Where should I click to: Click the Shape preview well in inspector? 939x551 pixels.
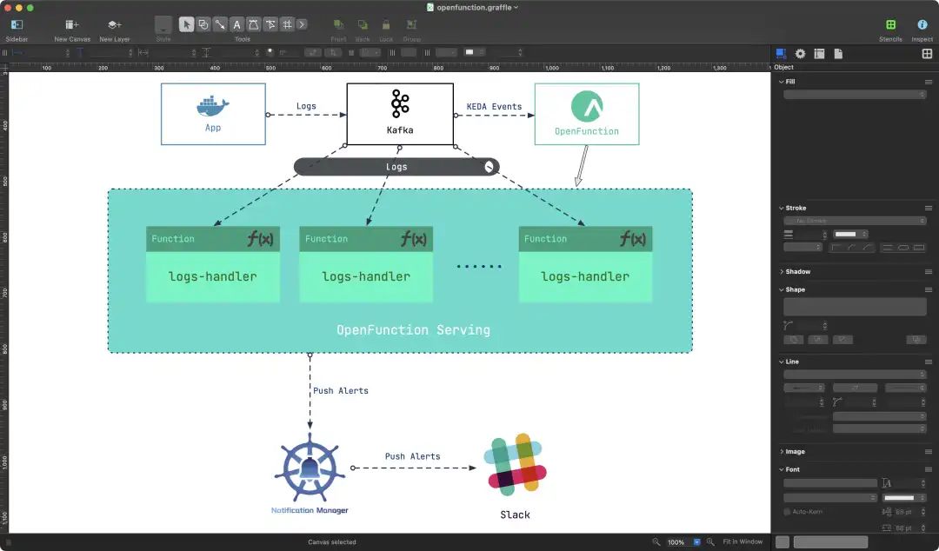click(x=855, y=307)
